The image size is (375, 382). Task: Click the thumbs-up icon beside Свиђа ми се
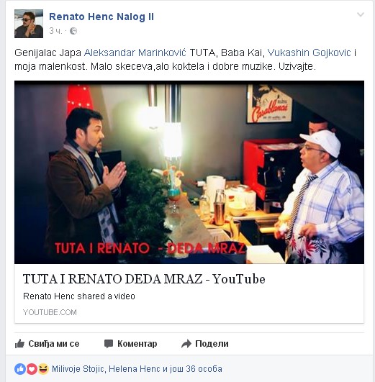pos(19,344)
